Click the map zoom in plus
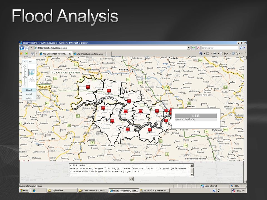The width and height of the screenshot is (267, 200). [25, 66]
